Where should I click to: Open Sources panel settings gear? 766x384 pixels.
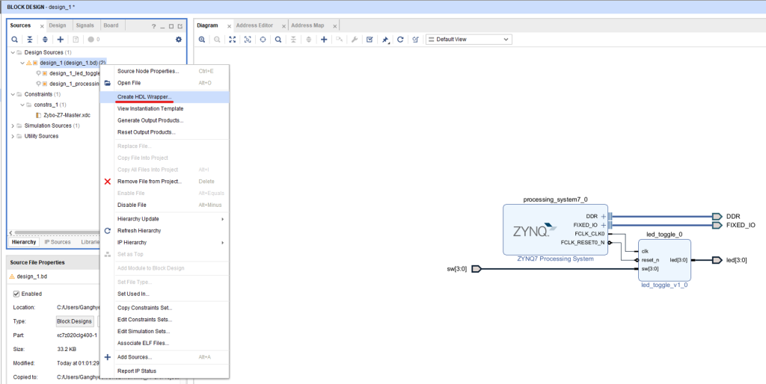point(179,40)
